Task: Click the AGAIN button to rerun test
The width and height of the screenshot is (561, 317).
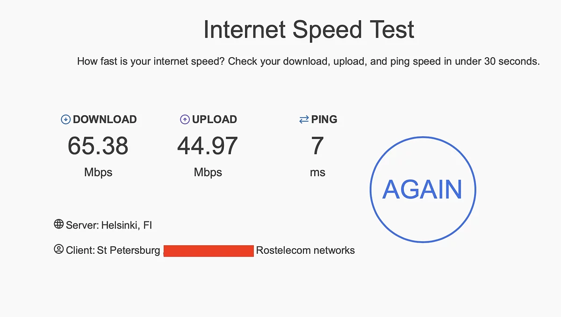Action: pyautogui.click(x=423, y=190)
